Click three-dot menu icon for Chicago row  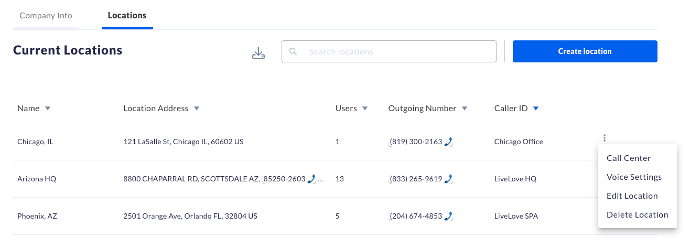tap(605, 138)
